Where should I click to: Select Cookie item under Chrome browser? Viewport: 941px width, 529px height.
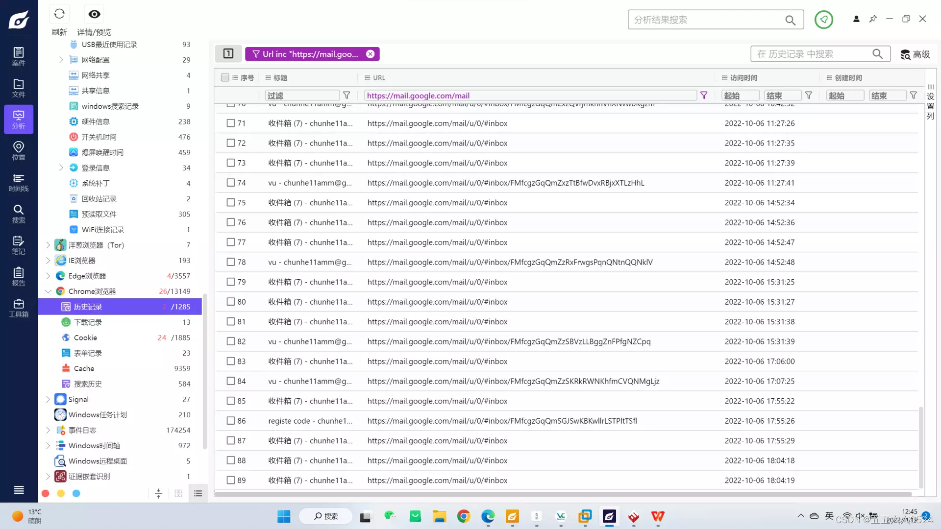point(85,337)
